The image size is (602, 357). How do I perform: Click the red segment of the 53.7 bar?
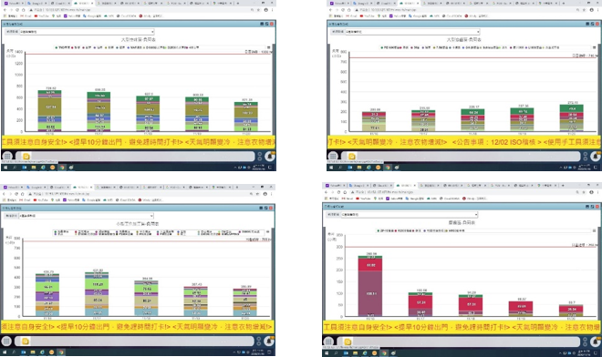tap(571, 309)
